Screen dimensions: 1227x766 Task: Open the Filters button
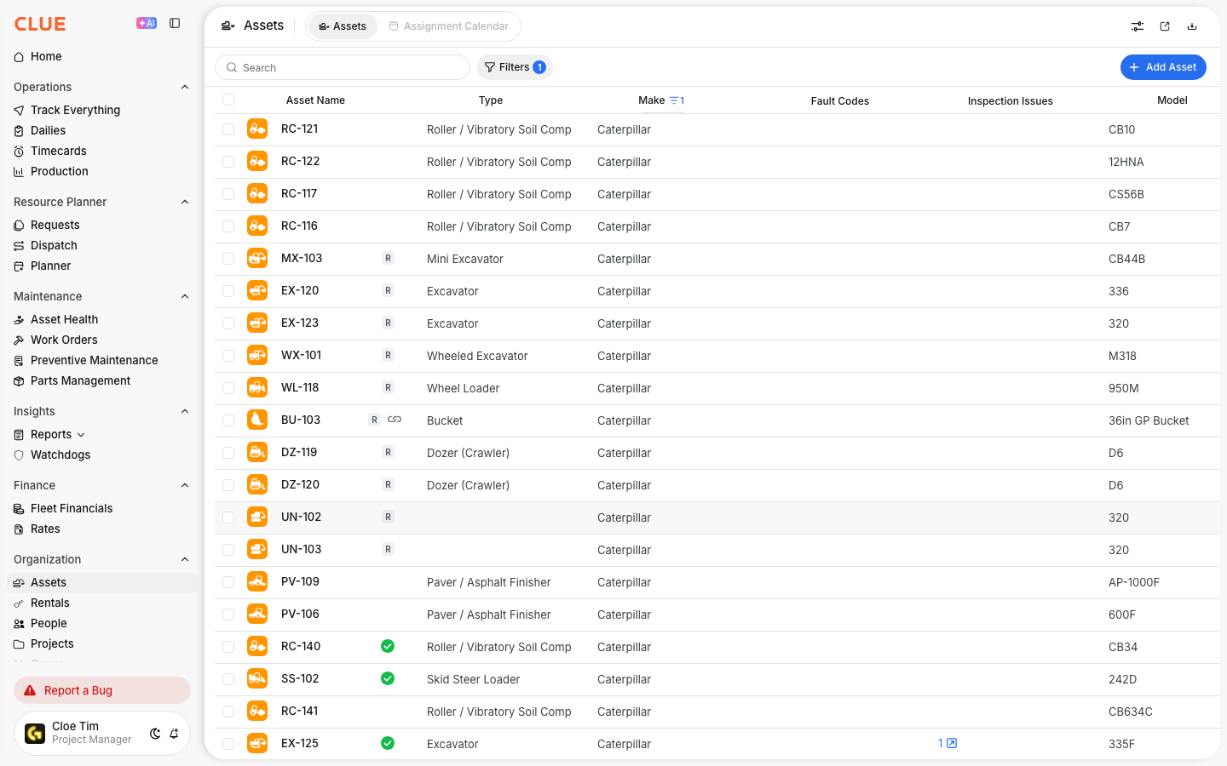[515, 67]
